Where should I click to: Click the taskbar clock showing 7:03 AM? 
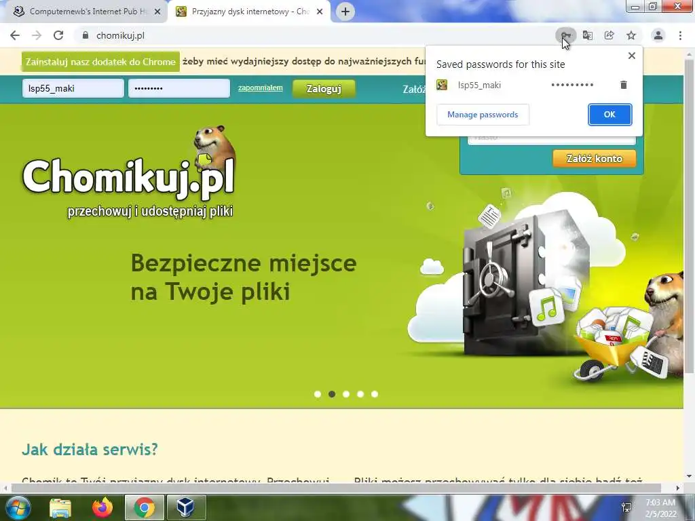click(x=661, y=508)
